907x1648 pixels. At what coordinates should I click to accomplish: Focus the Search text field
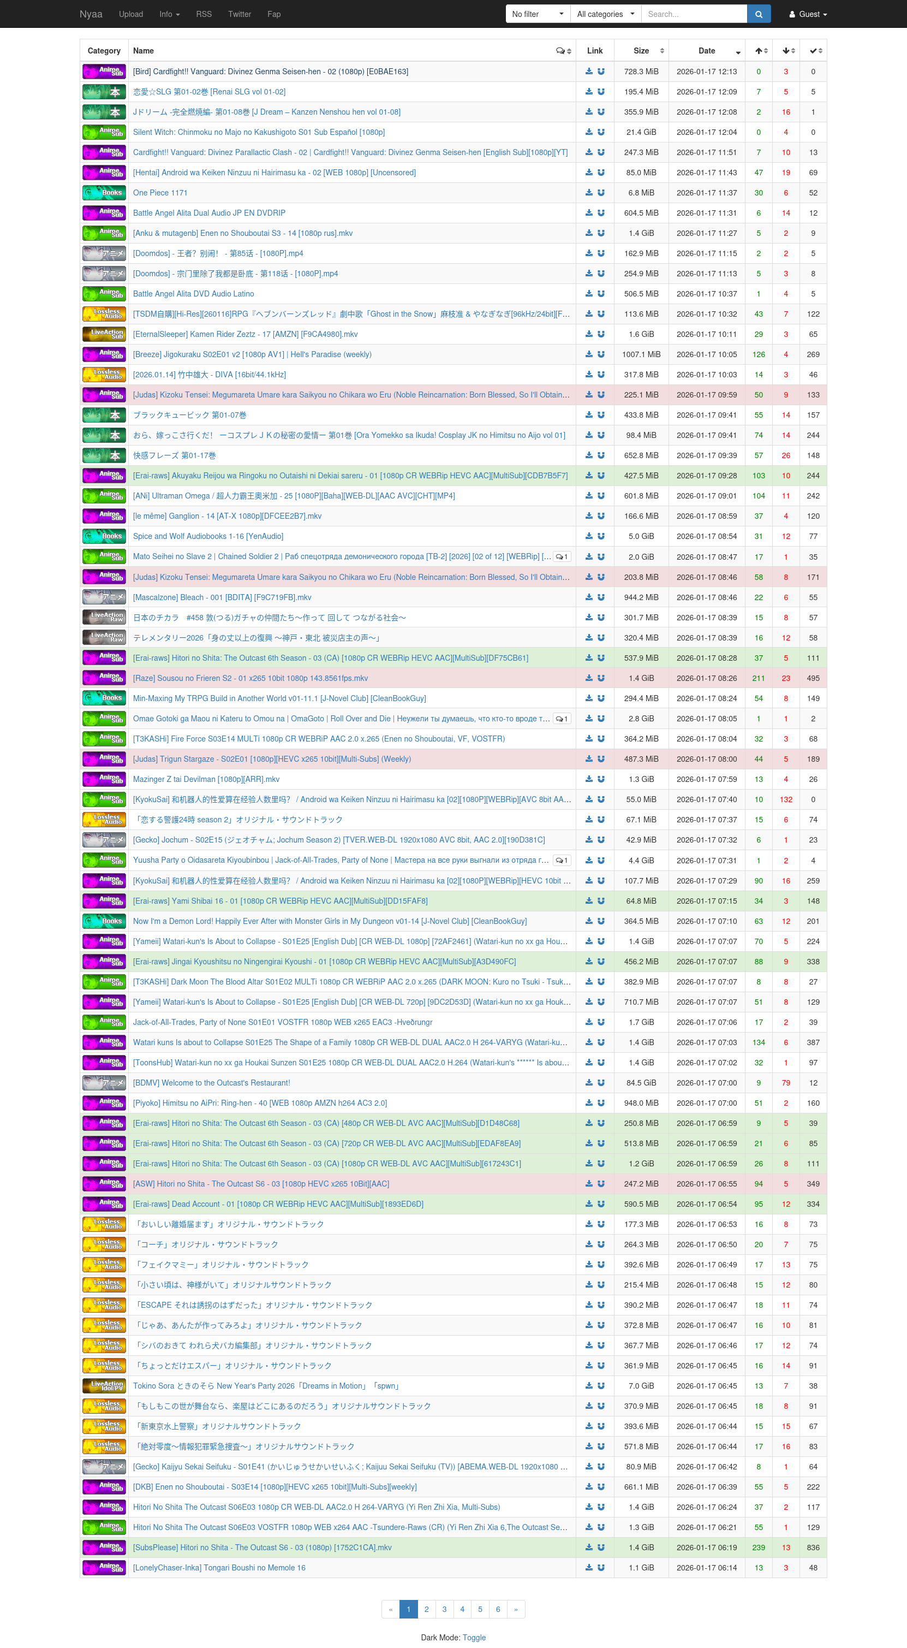(694, 14)
